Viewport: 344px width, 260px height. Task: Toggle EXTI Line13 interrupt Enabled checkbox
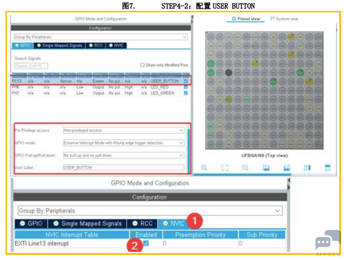tap(146, 243)
